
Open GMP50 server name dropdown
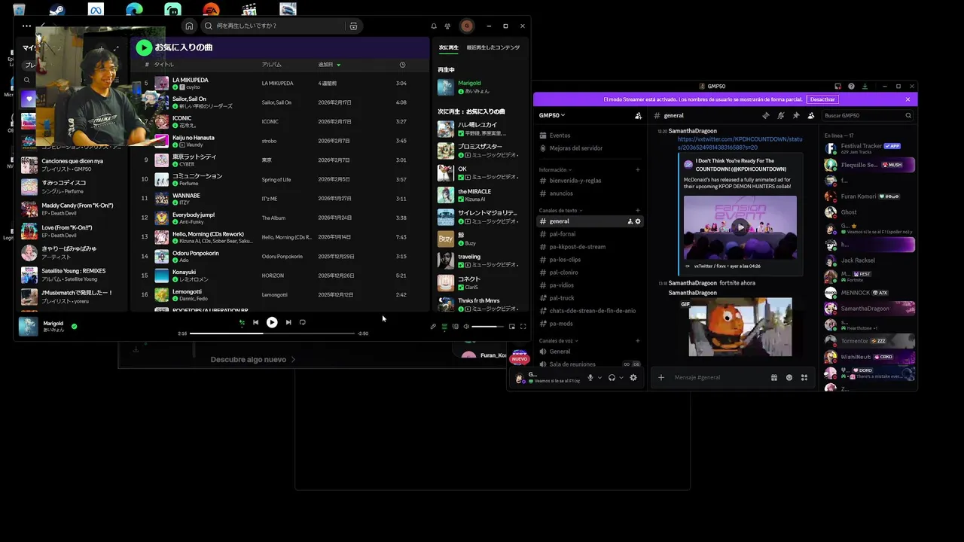click(x=552, y=115)
